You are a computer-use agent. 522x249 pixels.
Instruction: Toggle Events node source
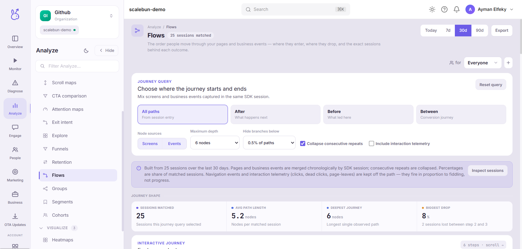pyautogui.click(x=174, y=144)
